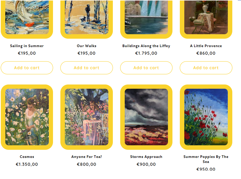Select Summer Poppies By The Sea title
This screenshot has height=179, width=241.
(x=206, y=159)
